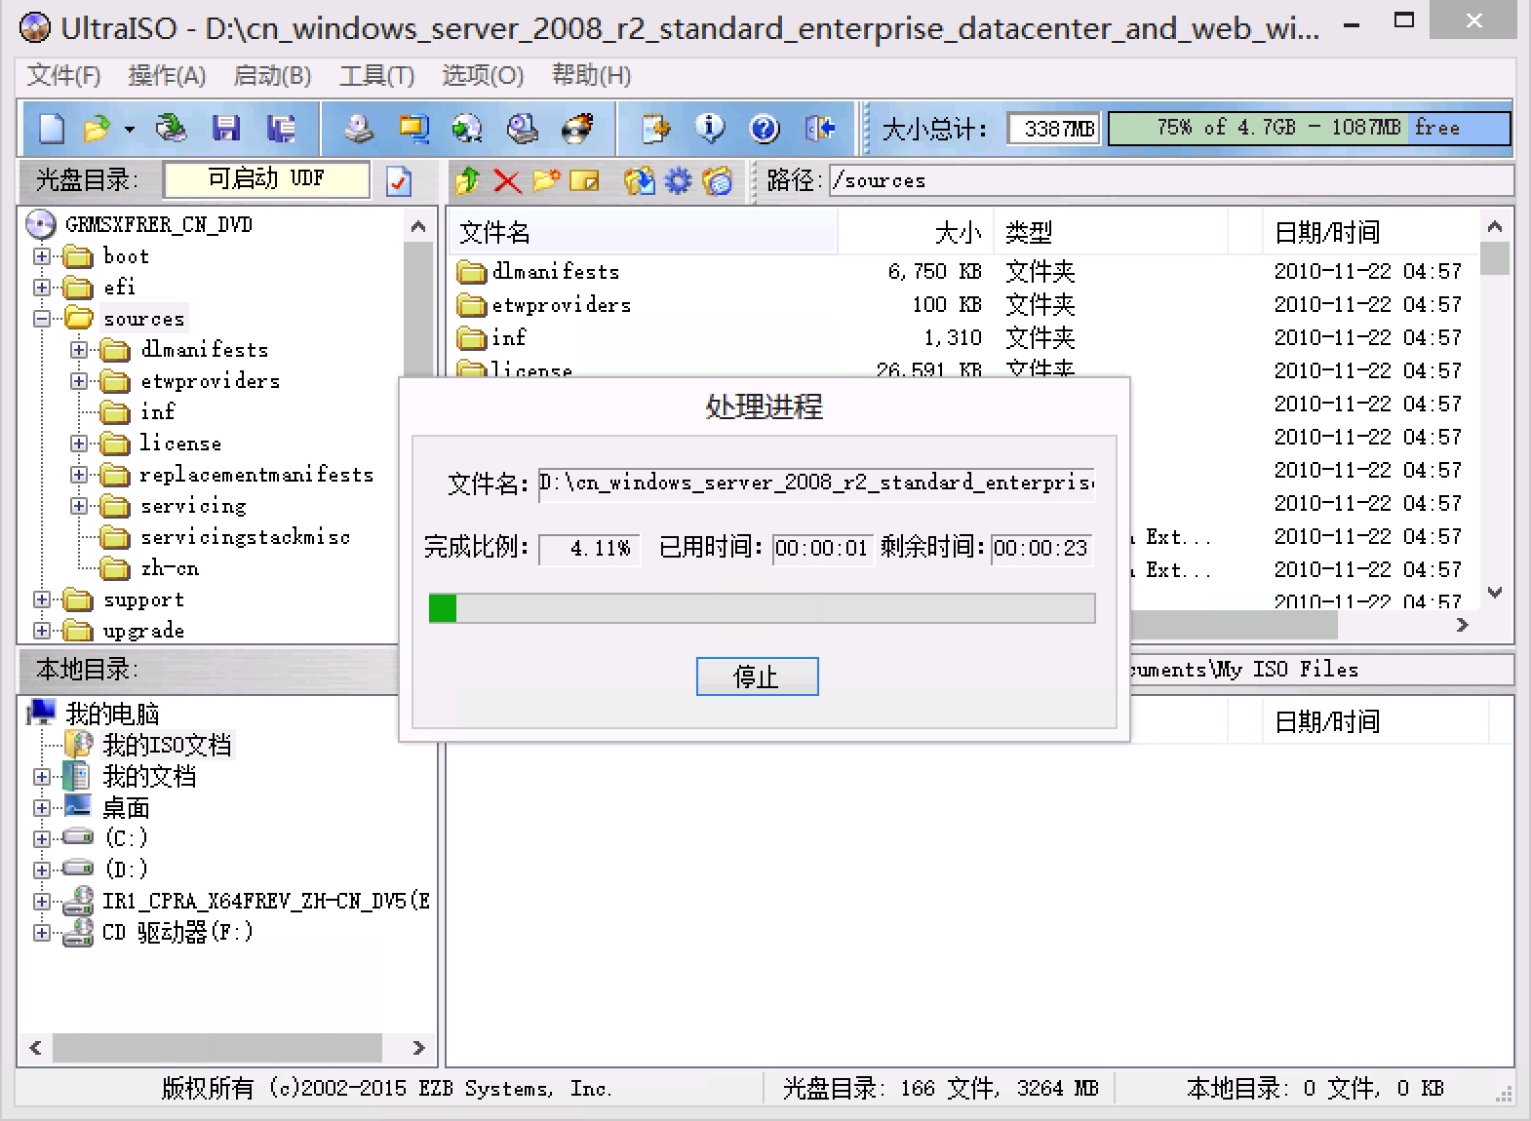Click the Add files toolbar icon
Image resolution: width=1531 pixels, height=1121 pixels.
pyautogui.click(x=656, y=129)
